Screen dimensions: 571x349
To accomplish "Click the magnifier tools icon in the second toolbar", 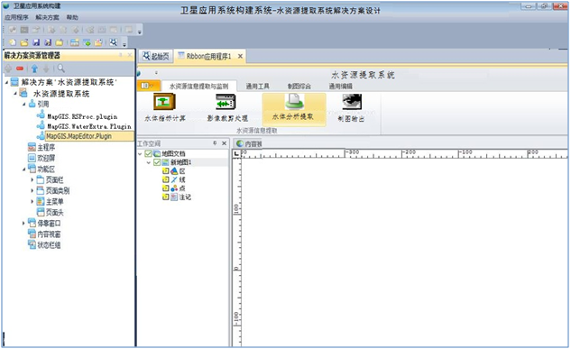I will point(114,42).
